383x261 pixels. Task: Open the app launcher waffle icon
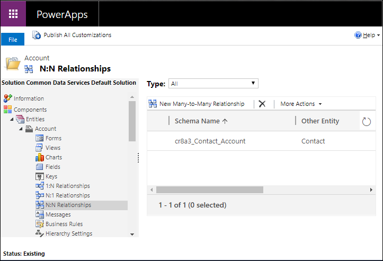(14, 14)
